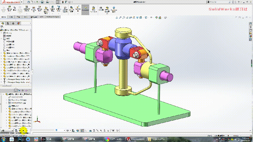Switch to the ConfigurationManager tab
Image resolution: width=253 pixels, height=142 pixels.
pyautogui.click(x=8, y=23)
